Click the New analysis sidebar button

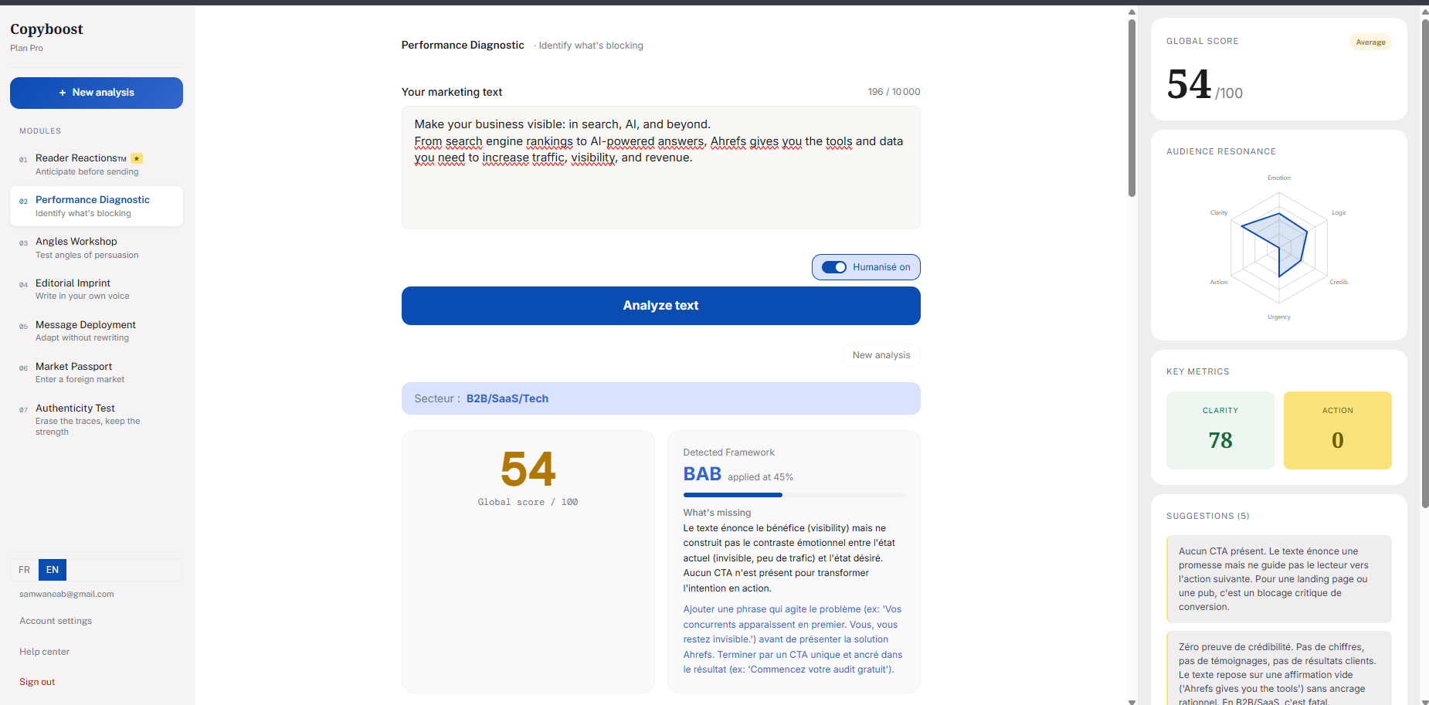tap(97, 93)
